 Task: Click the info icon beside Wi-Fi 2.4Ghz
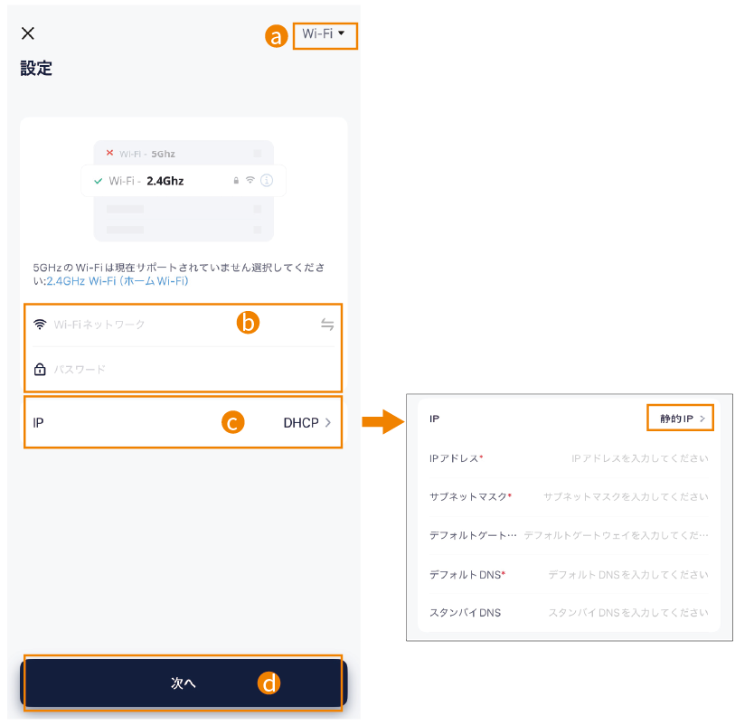(268, 180)
